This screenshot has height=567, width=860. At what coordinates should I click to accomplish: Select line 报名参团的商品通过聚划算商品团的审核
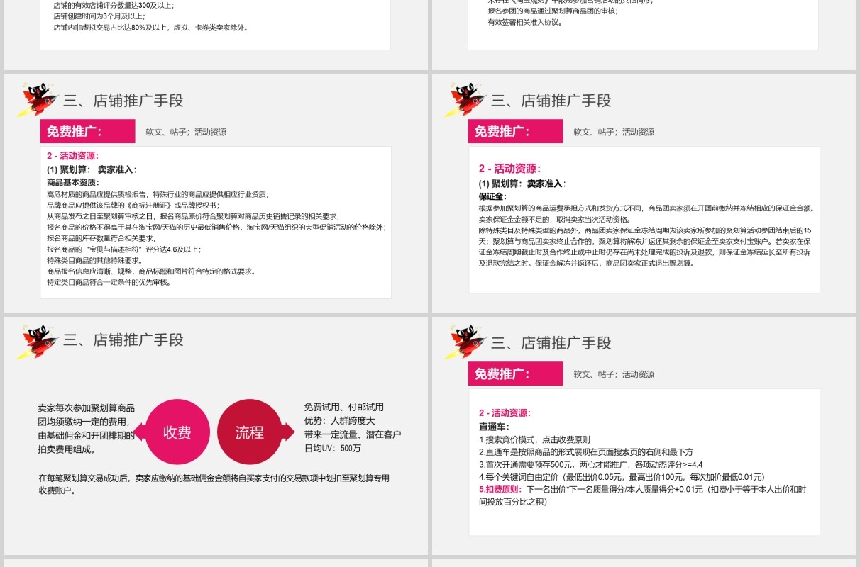pos(553,11)
